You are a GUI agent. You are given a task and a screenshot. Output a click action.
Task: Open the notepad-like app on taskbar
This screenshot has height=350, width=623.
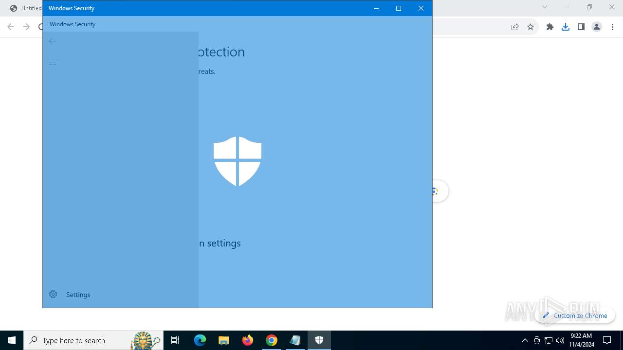(295, 340)
